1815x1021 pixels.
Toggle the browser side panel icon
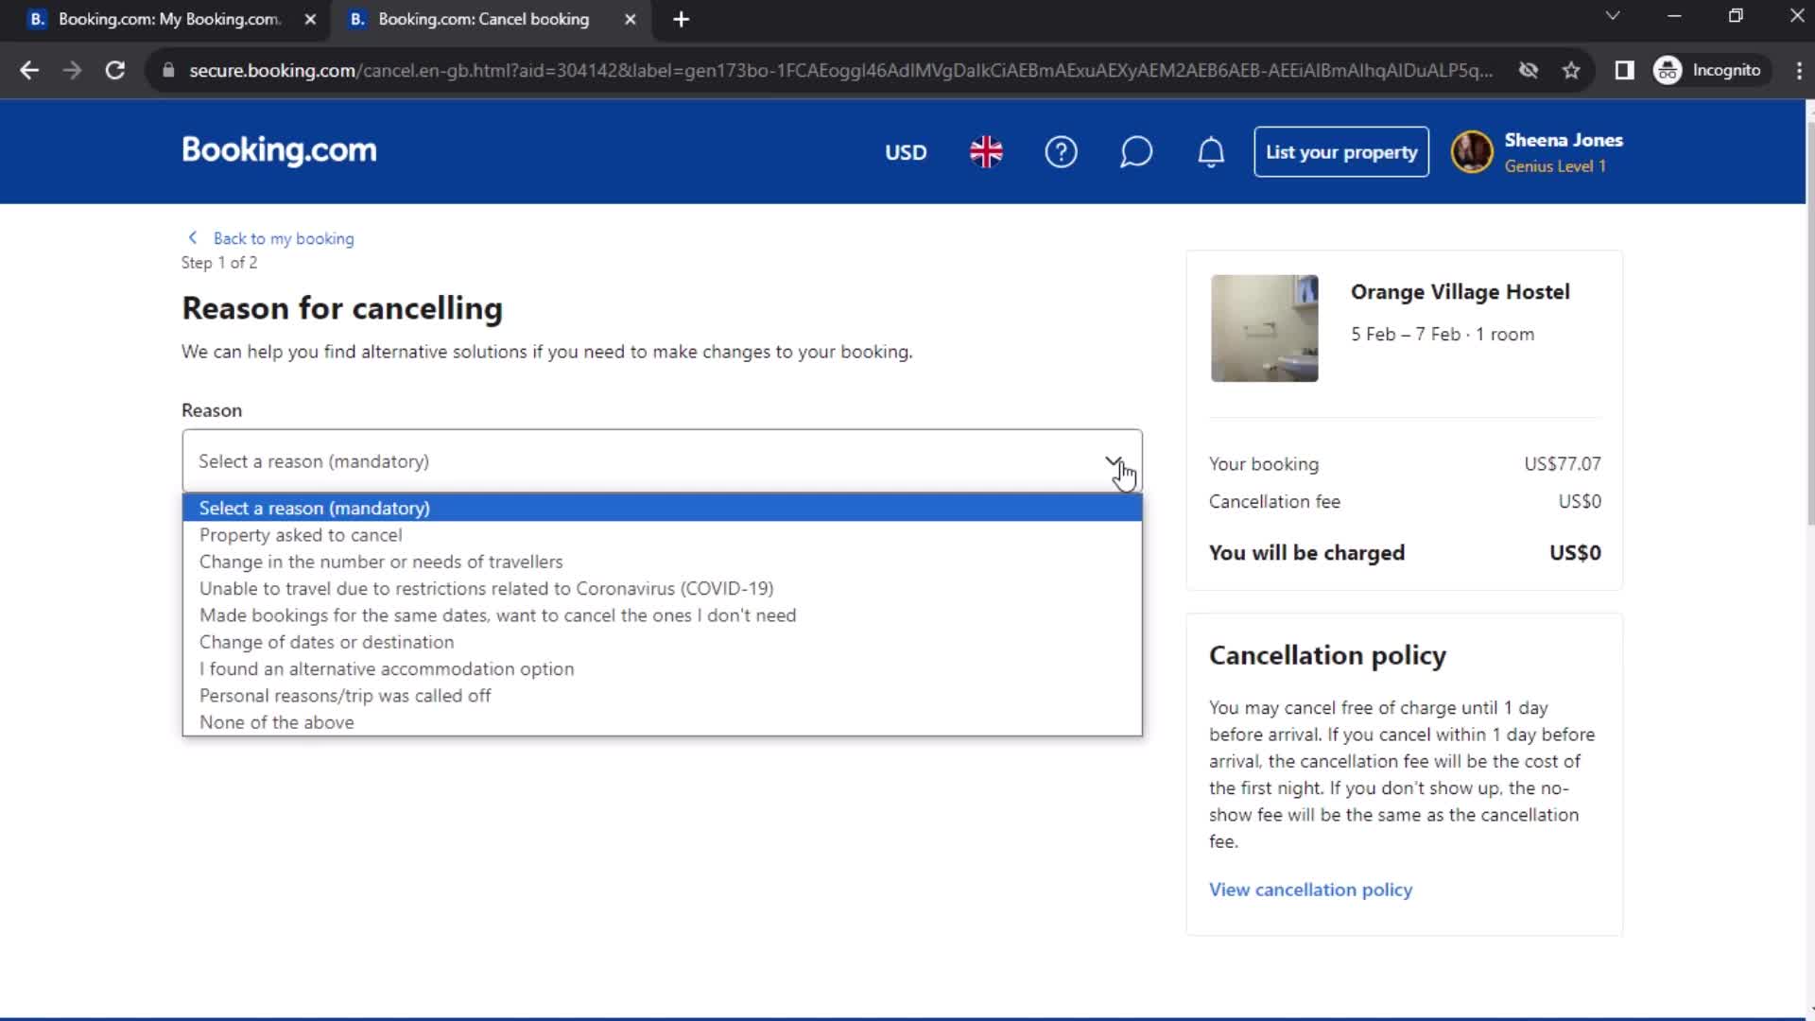click(1624, 70)
